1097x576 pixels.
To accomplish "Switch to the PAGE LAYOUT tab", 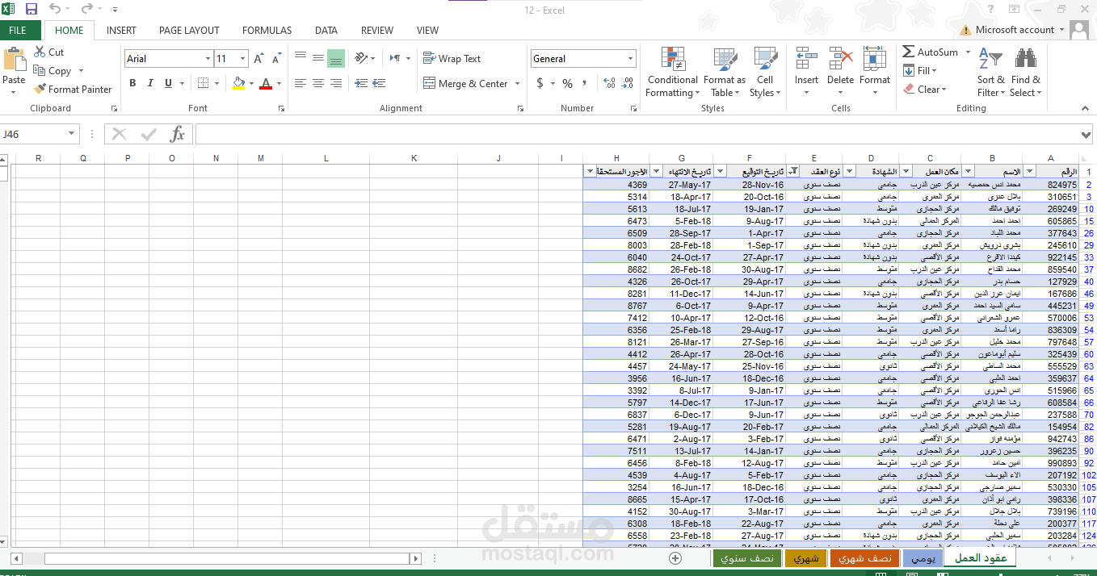I will tap(189, 31).
